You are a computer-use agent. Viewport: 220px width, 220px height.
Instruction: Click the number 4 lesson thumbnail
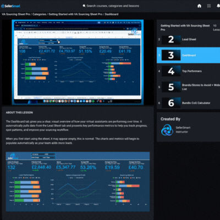pyautogui.click(x=171, y=71)
